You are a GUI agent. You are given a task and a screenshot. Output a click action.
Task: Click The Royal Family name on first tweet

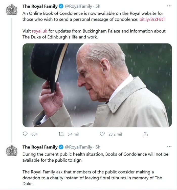click(x=40, y=6)
